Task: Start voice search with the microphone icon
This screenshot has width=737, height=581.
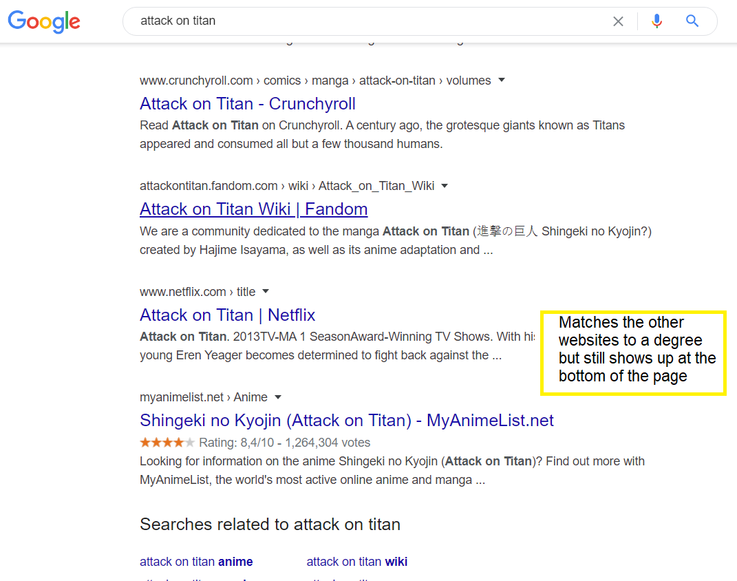Action: 656,21
